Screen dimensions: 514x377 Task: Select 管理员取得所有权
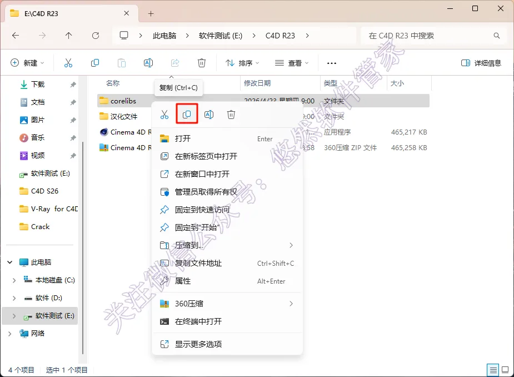tap(227, 192)
